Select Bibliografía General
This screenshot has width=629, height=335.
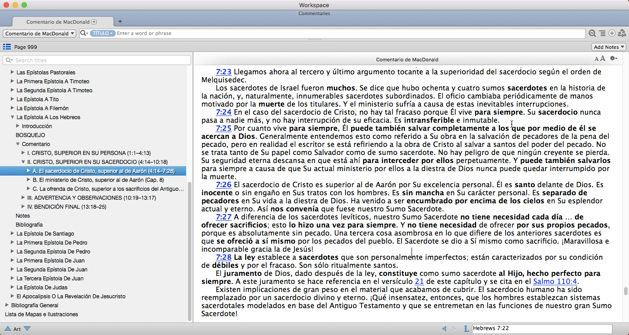(35, 305)
